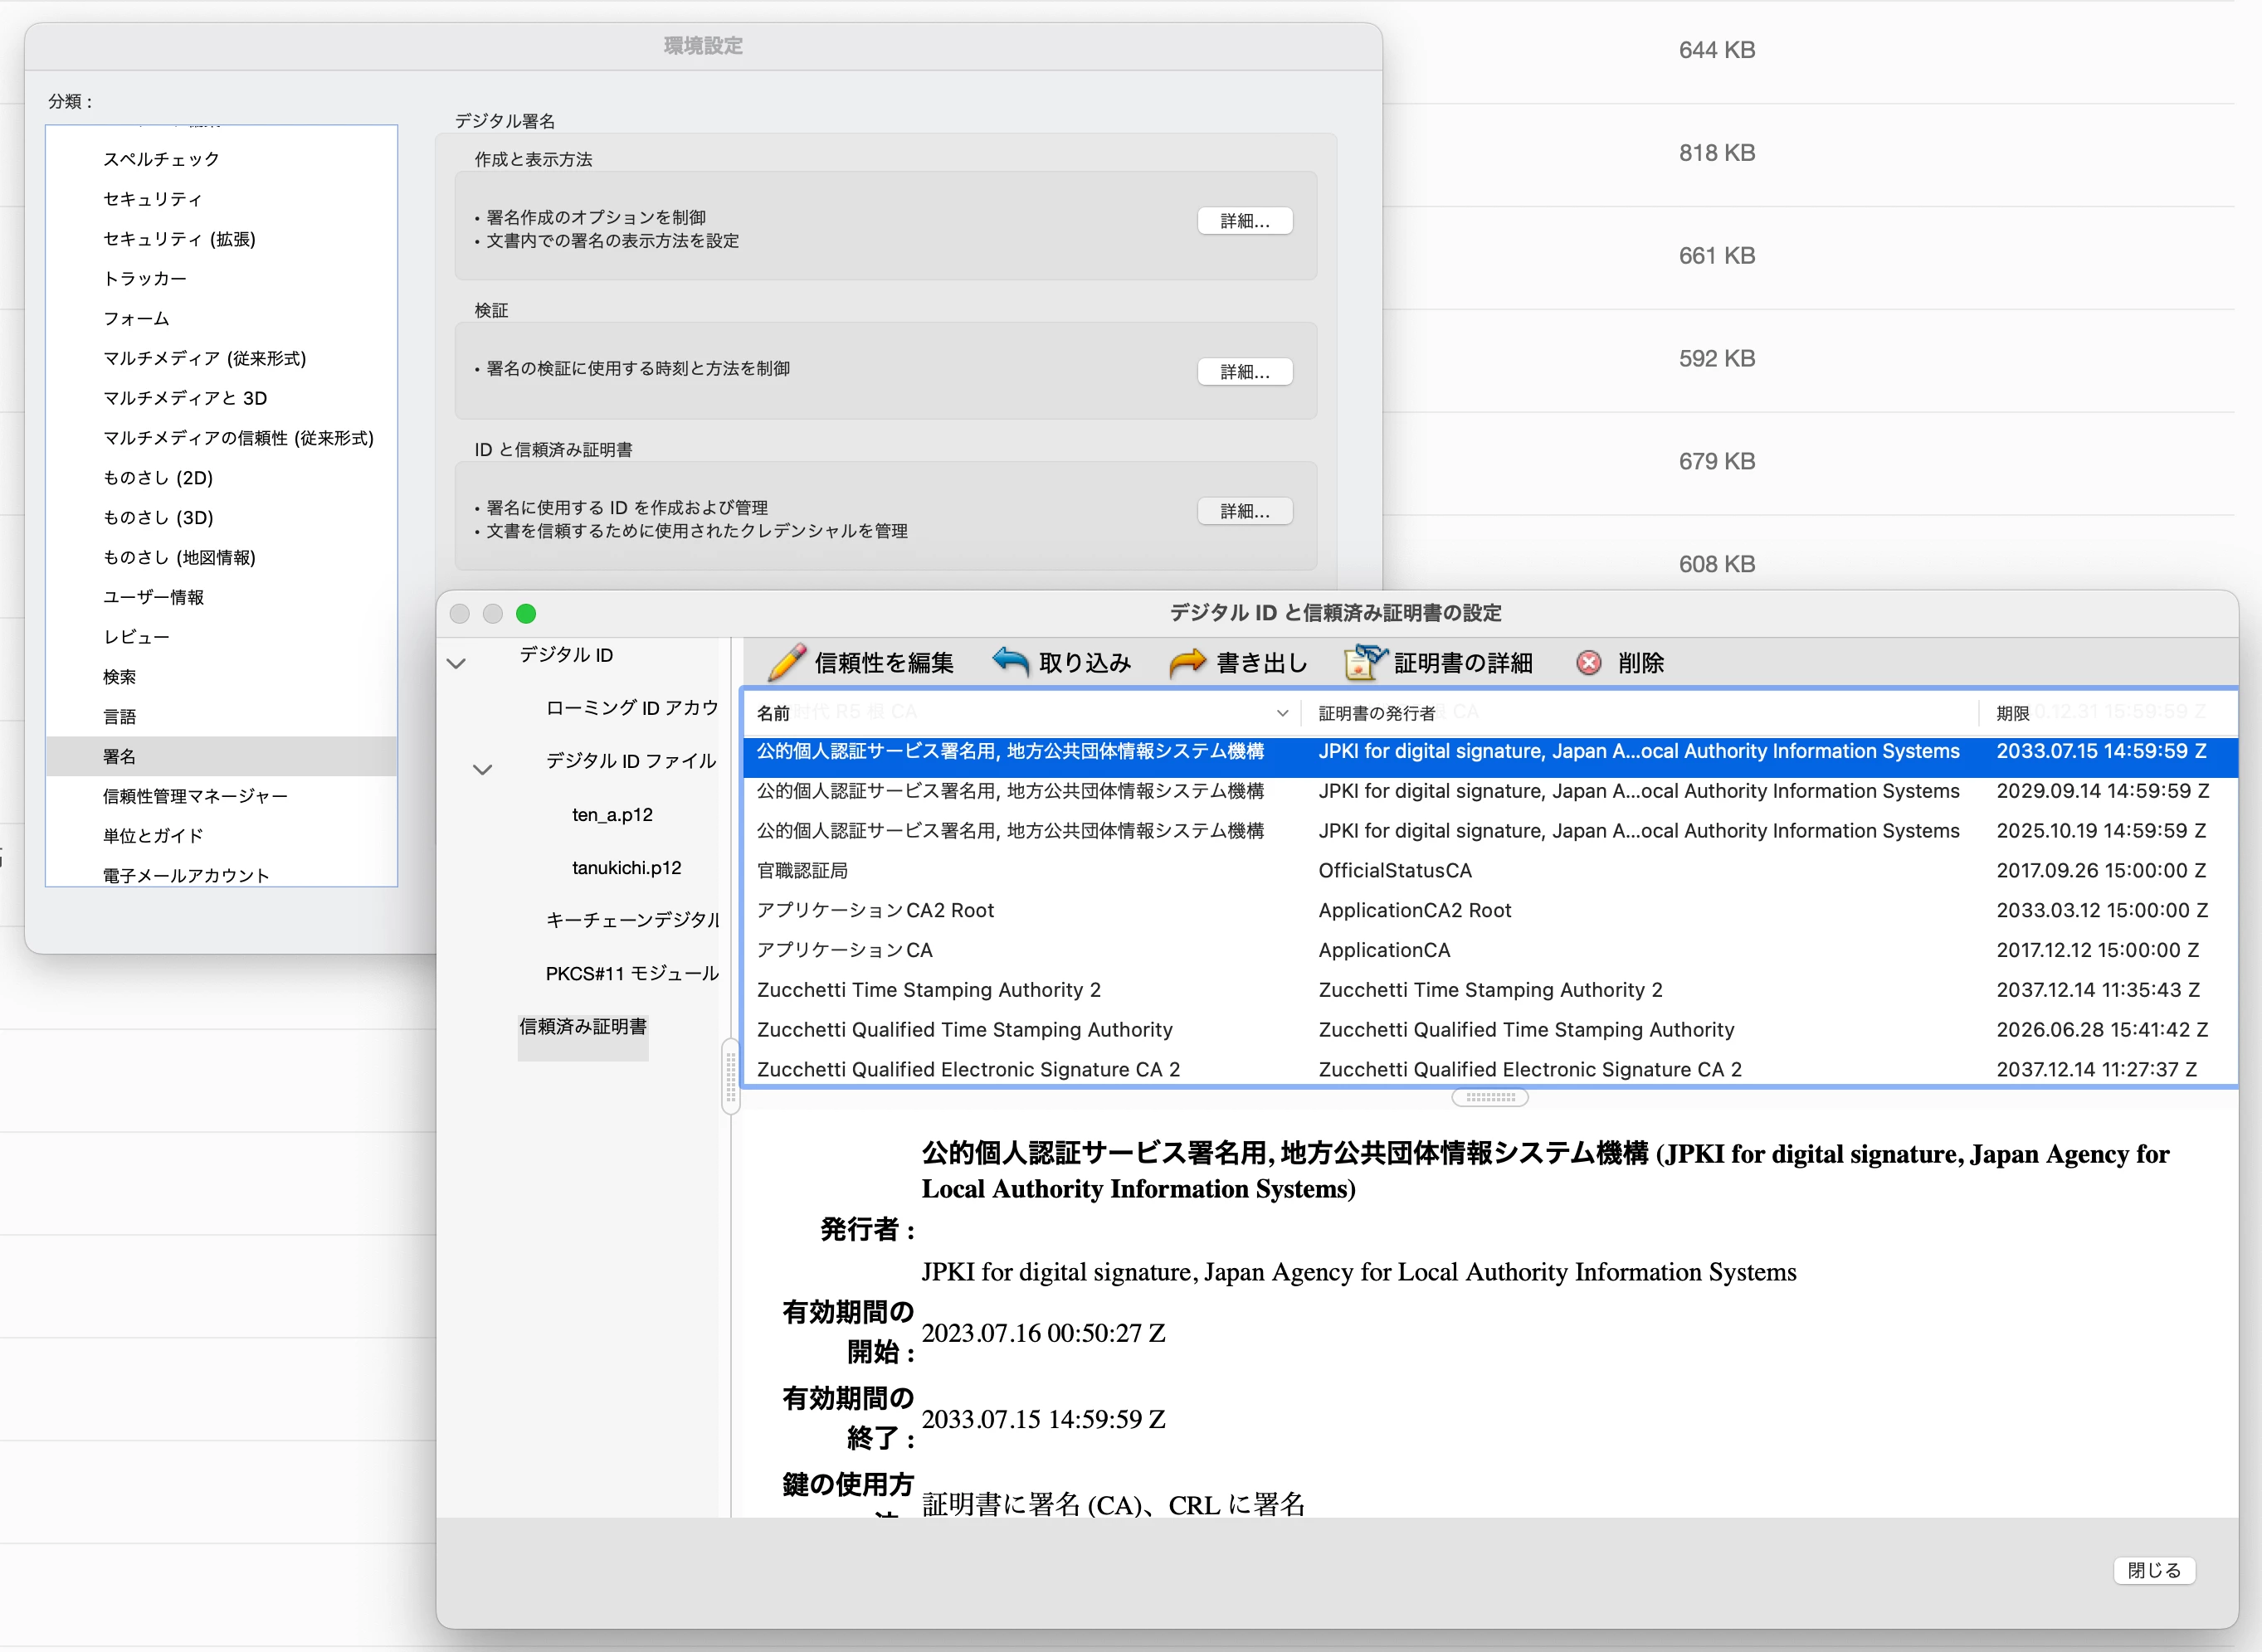
Task: Select the Zucchetti Time Stamping Authority 2 row
Action: click(x=929, y=990)
